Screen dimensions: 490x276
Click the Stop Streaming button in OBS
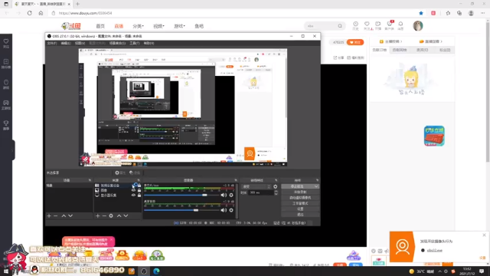coord(297,186)
